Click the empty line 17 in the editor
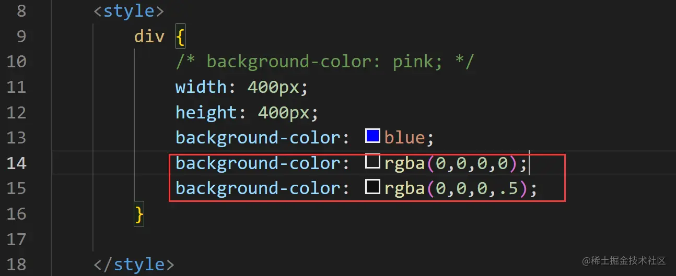 coord(313,239)
